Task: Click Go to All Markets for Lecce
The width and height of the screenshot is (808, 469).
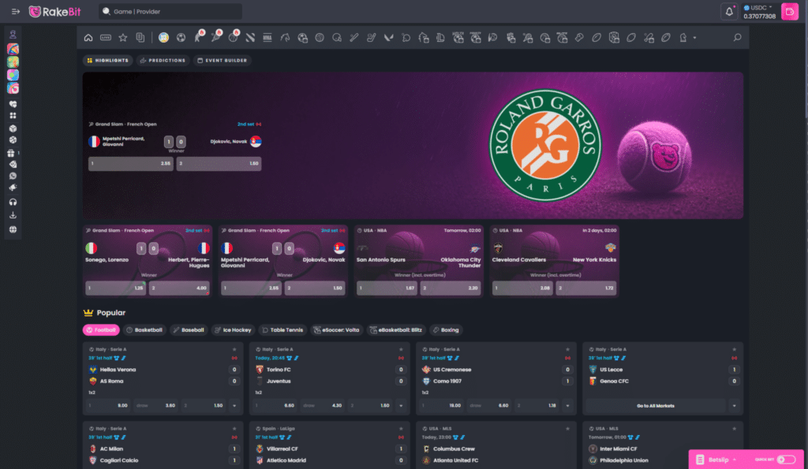Action: [x=656, y=406]
